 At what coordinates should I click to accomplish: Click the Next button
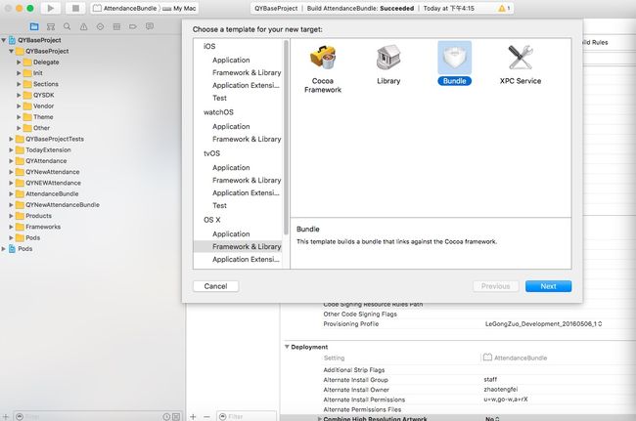tap(548, 286)
